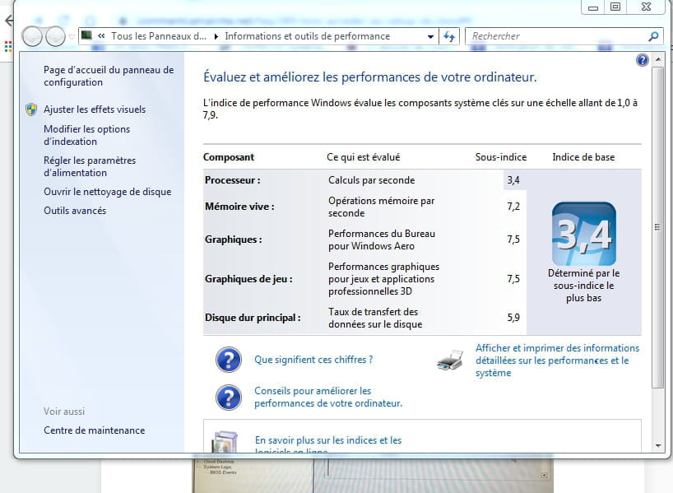This screenshot has height=493, width=673.
Task: Click the Control Panel icon in address bar
Action: [x=86, y=35]
